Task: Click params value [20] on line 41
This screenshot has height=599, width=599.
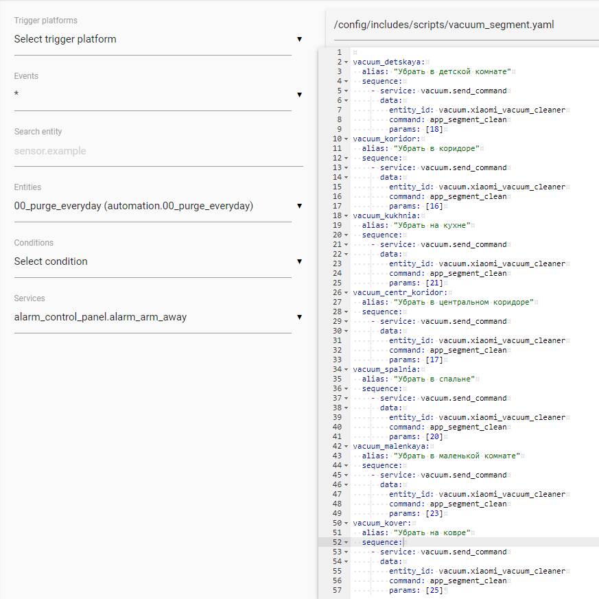Action: click(x=434, y=436)
